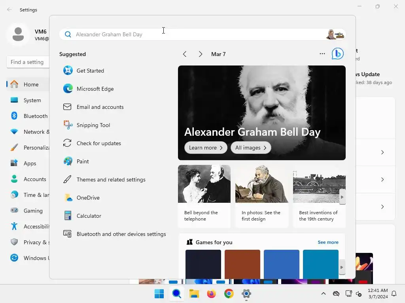Launch OneDrive from Suggested list
The width and height of the screenshot is (405, 303).
[81, 198]
